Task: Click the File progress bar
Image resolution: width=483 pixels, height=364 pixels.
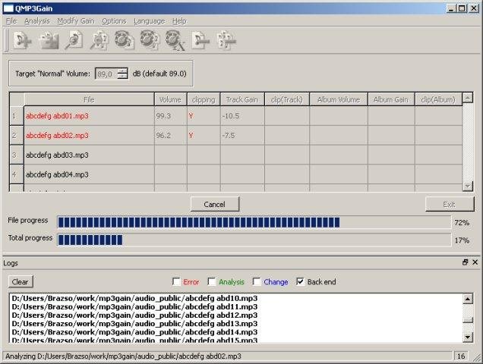Action: coord(254,221)
